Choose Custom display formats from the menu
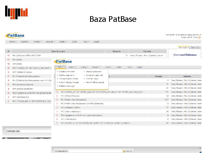 (x=69, y=82)
